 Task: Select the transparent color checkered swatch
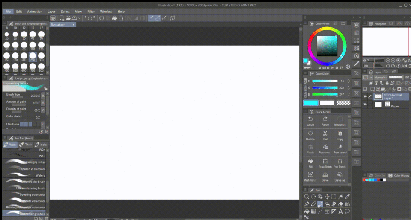click(x=343, y=103)
